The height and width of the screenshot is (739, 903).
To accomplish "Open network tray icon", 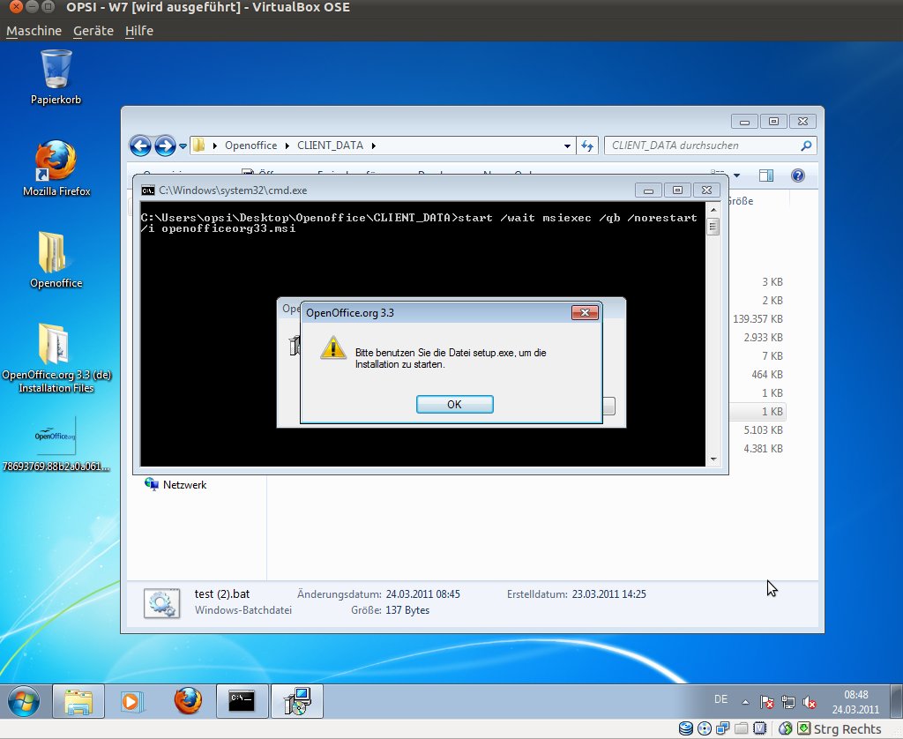I will tap(787, 702).
